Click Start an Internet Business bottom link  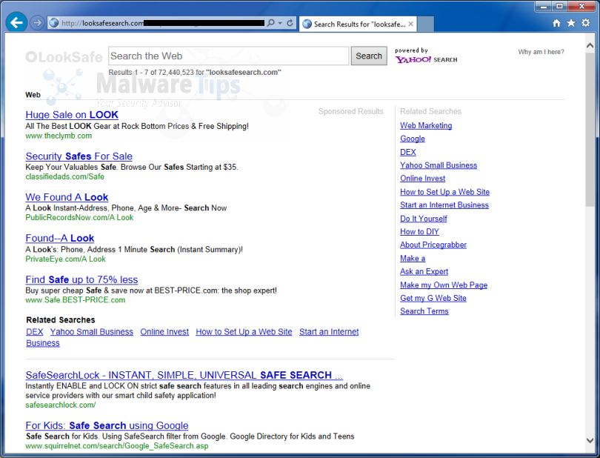pyautogui.click(x=329, y=331)
